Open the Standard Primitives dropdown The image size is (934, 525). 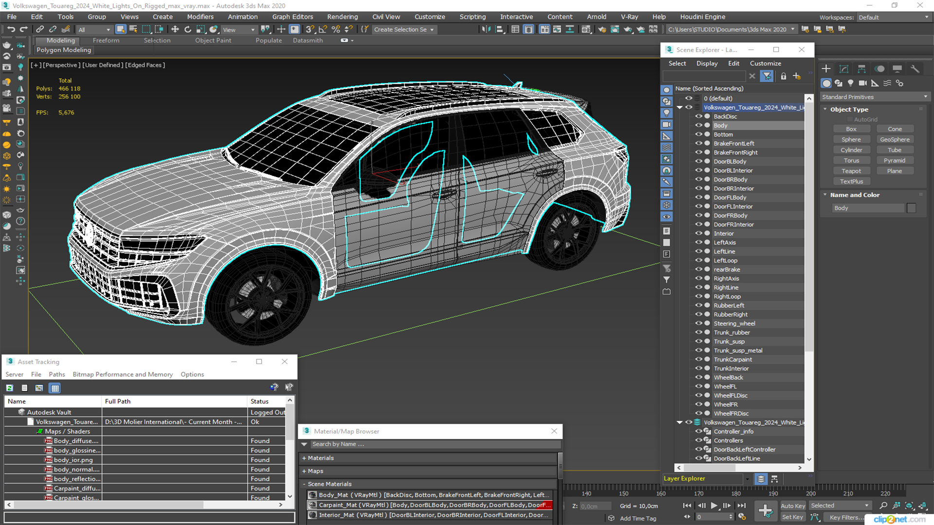(x=875, y=97)
